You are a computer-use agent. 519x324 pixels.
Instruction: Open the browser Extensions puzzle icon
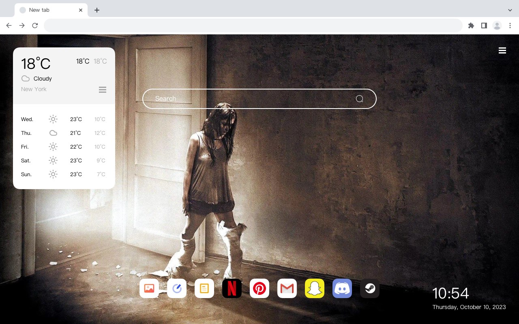point(471,26)
